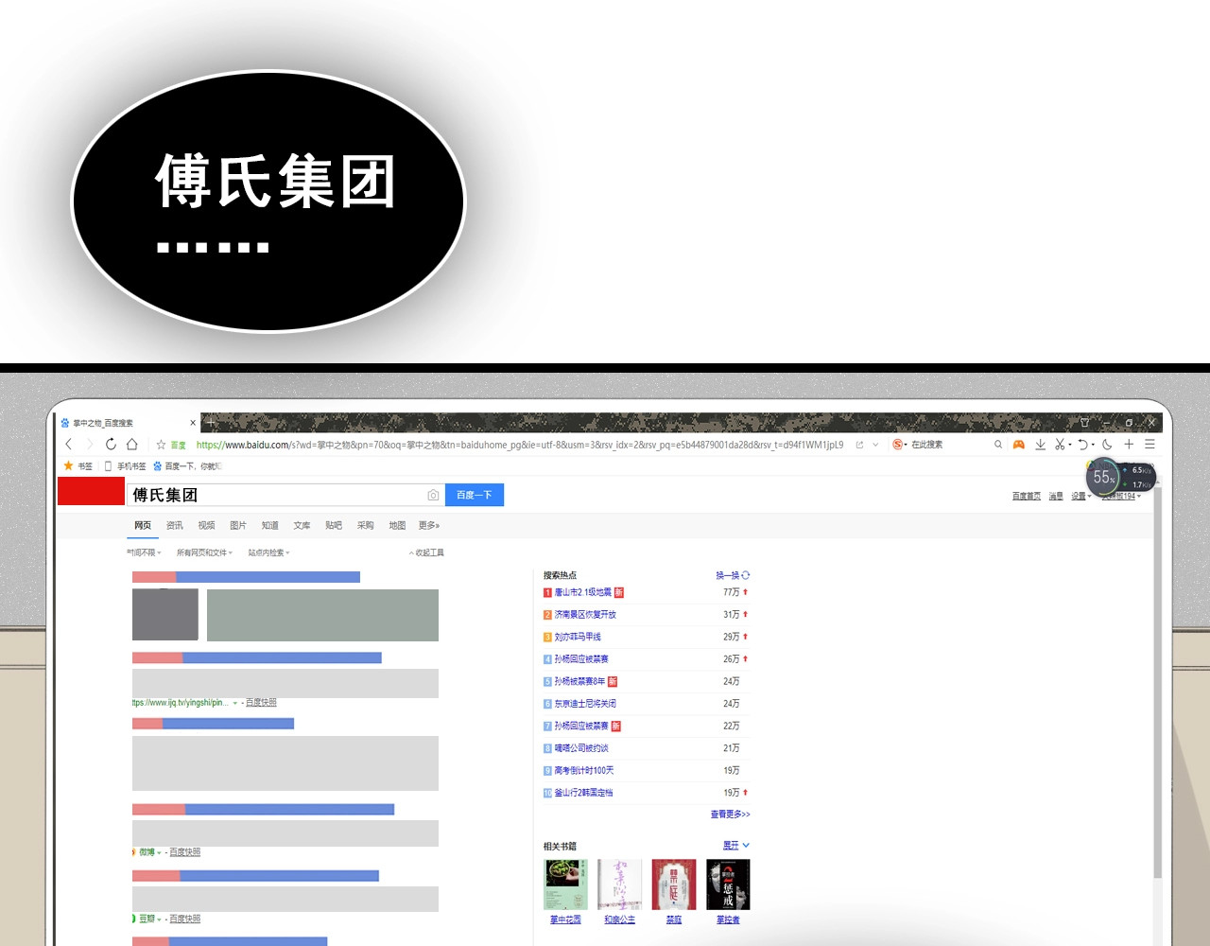Switch to the 图片 images tab
The image size is (1210, 946).
(x=238, y=525)
